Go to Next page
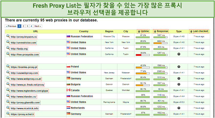Image resolution: width=215 pixels, height=118 pixels. click(38, 26)
